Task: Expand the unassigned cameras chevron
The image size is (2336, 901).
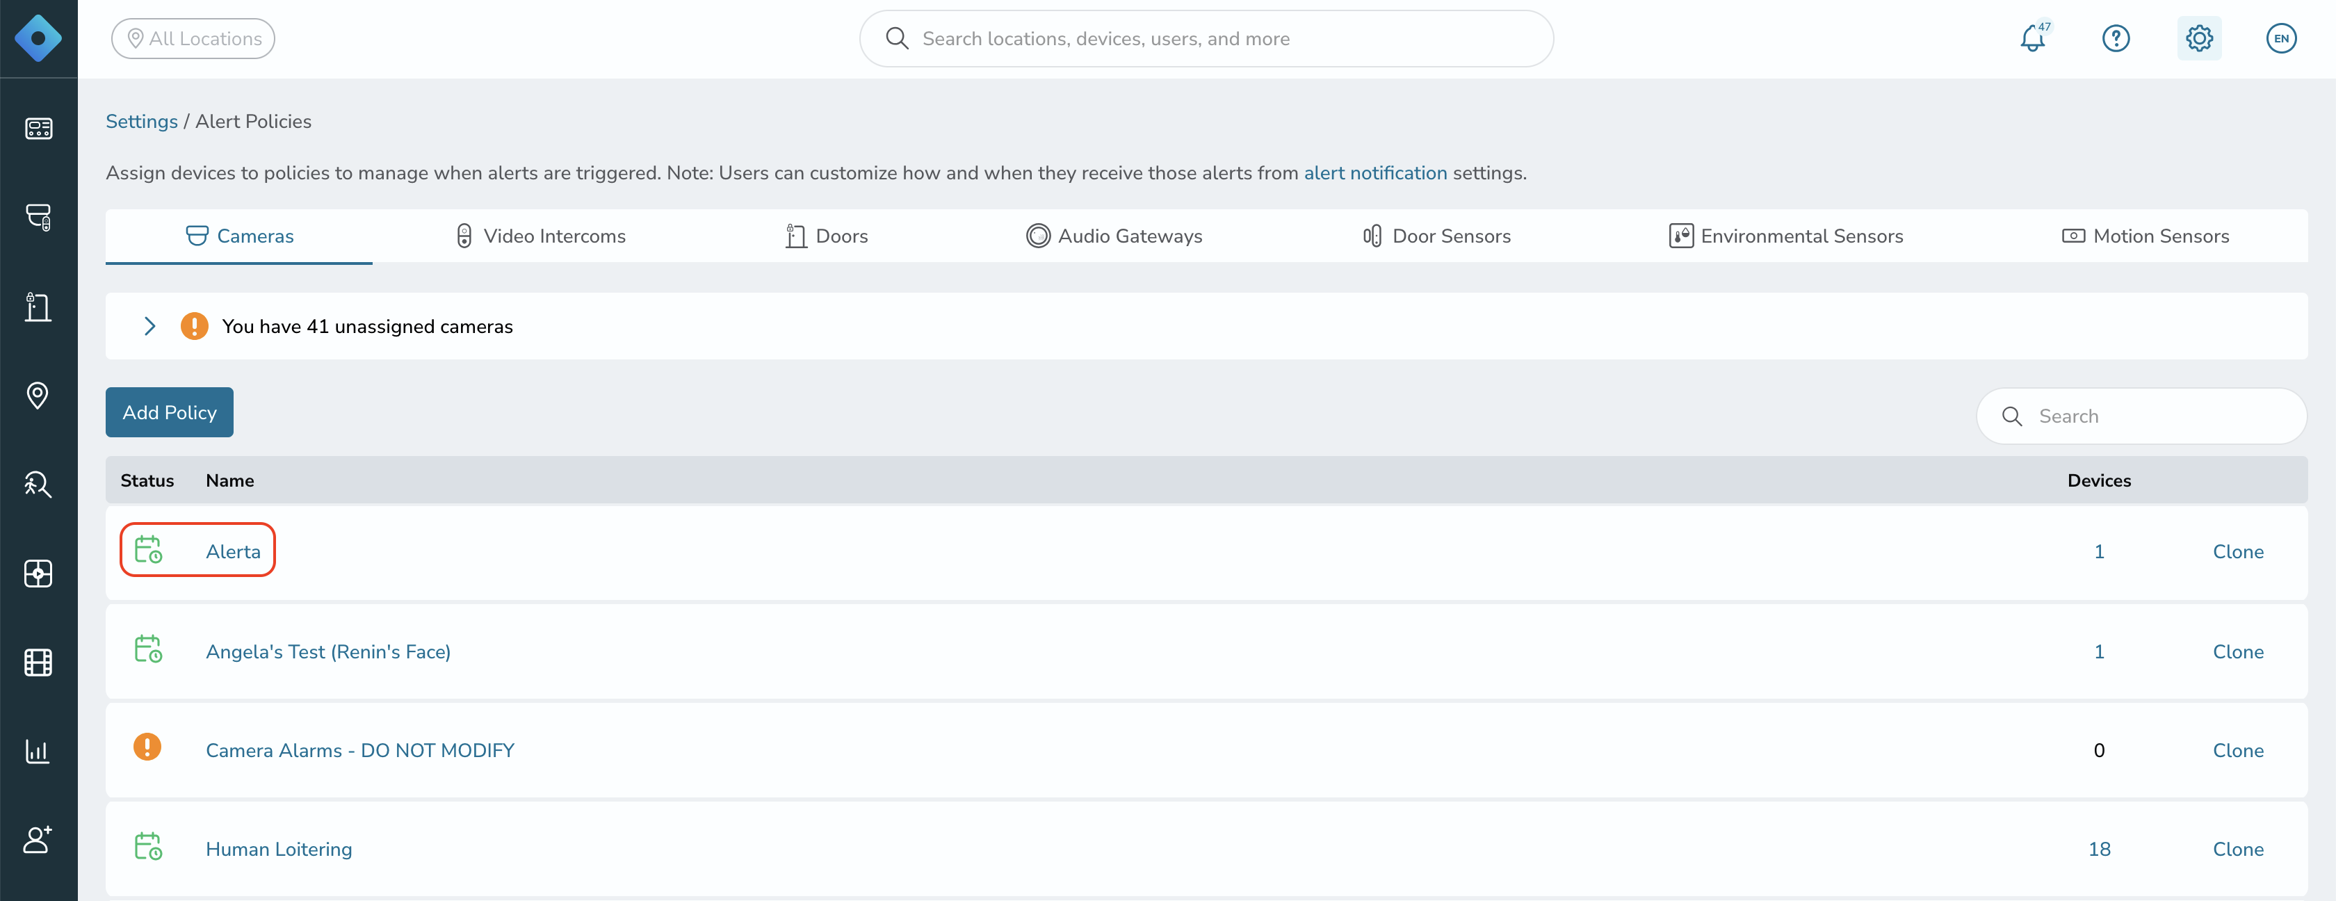Action: pyautogui.click(x=149, y=326)
